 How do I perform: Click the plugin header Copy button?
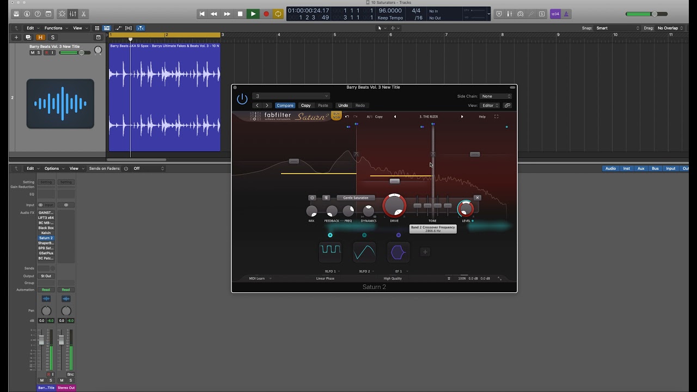(x=306, y=106)
